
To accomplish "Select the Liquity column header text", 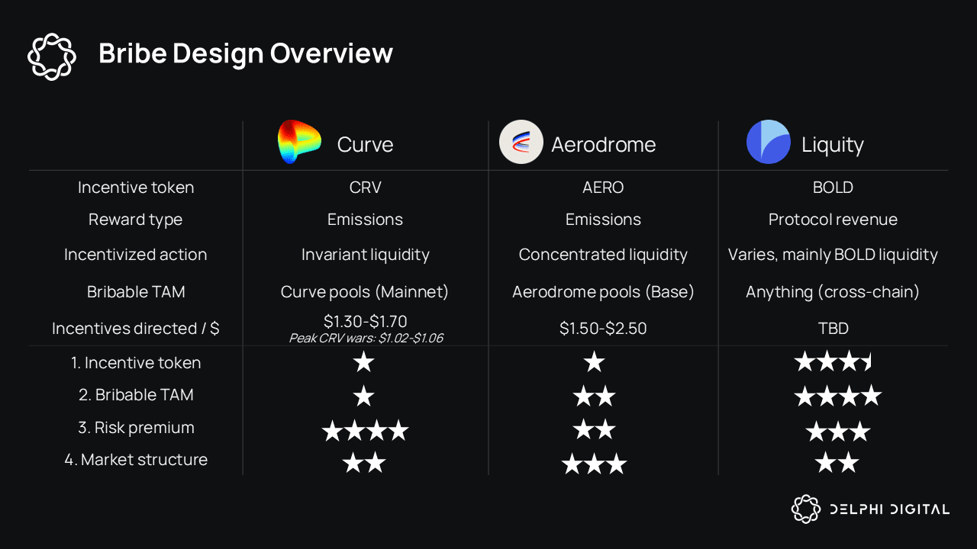I will click(833, 145).
